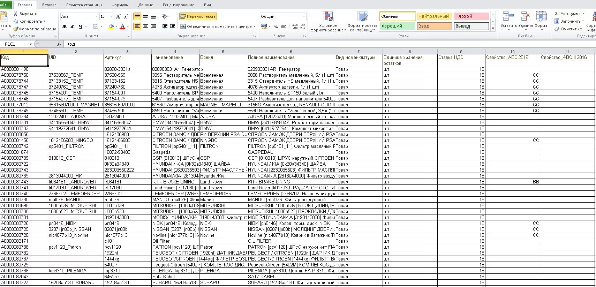Expand the cell styles gallery
This screenshot has height=287, width=596.
pos(493,29)
